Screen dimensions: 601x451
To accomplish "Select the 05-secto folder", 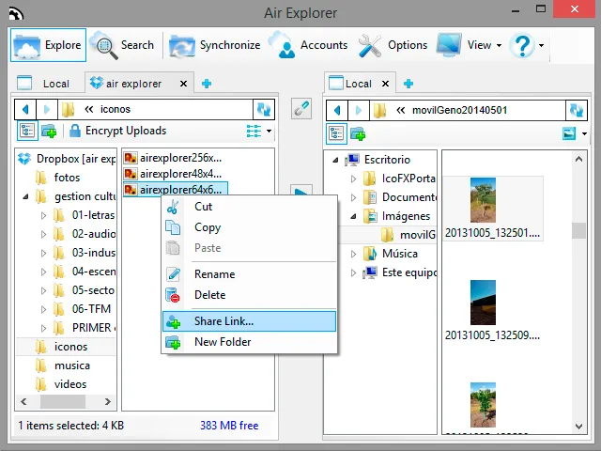I will click(x=85, y=290).
